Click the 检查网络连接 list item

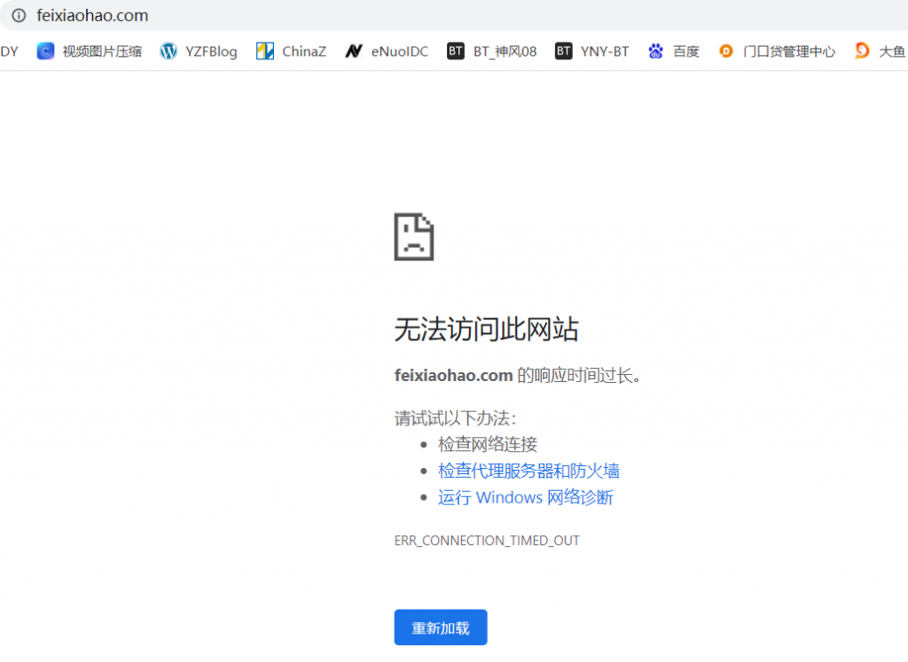(x=488, y=444)
